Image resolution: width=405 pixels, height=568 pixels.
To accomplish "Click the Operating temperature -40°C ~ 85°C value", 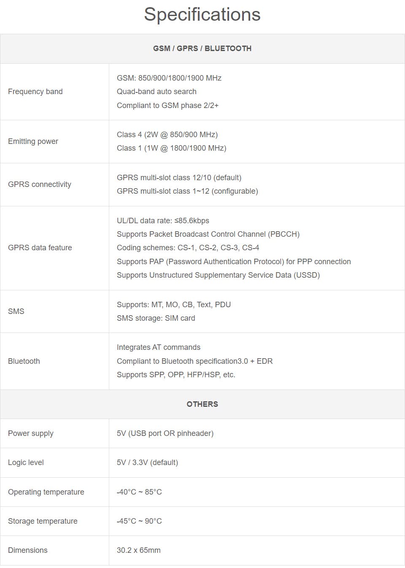I will tap(139, 492).
